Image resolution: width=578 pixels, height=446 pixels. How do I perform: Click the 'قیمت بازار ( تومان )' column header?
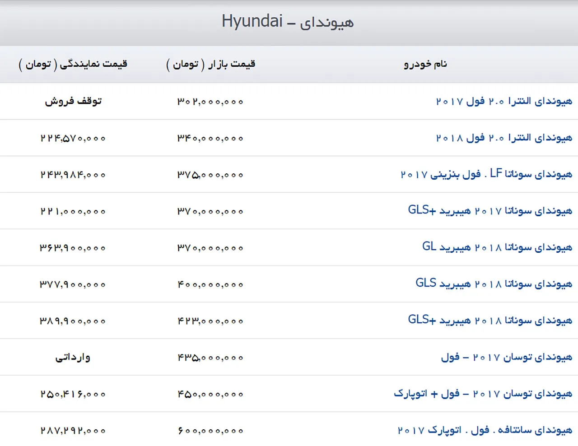click(211, 64)
